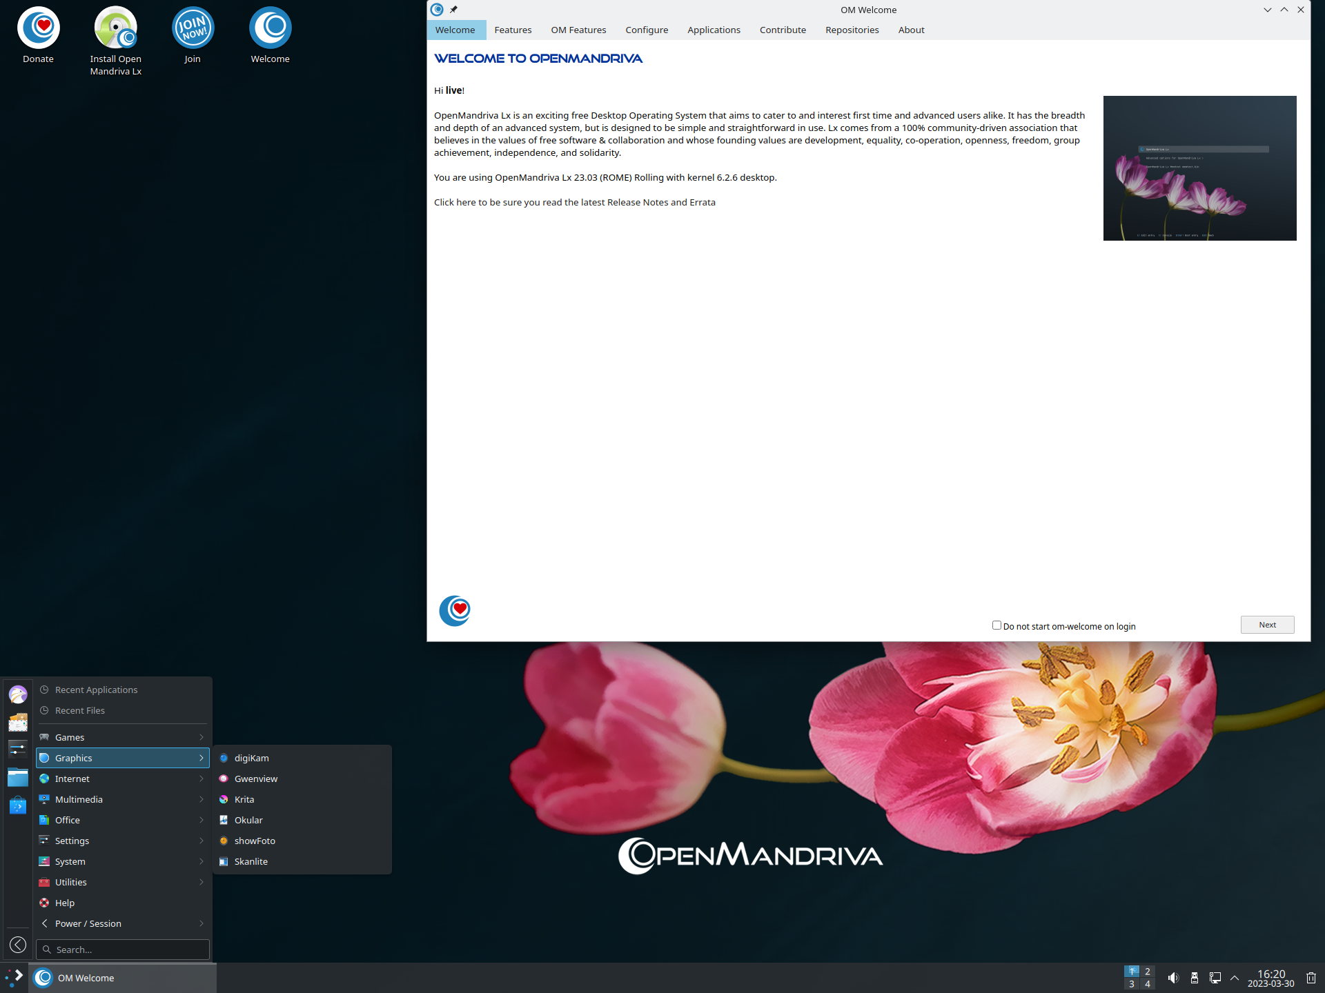
Task: Click the heart donate logo in OM Welcome
Action: [x=455, y=610]
